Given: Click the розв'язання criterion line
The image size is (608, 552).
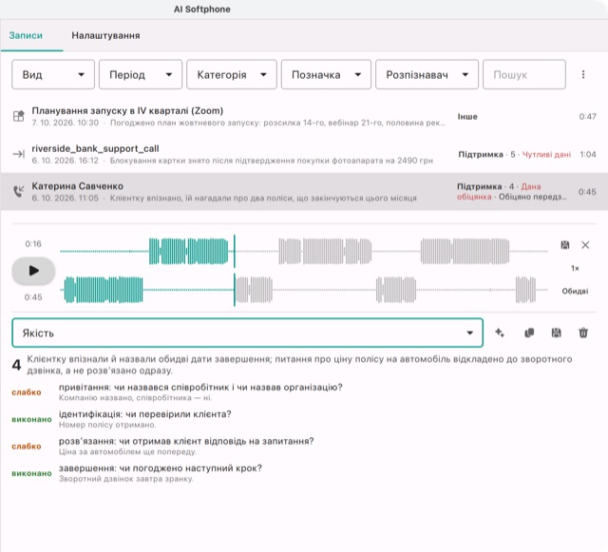Looking at the screenshot, I should 186,441.
